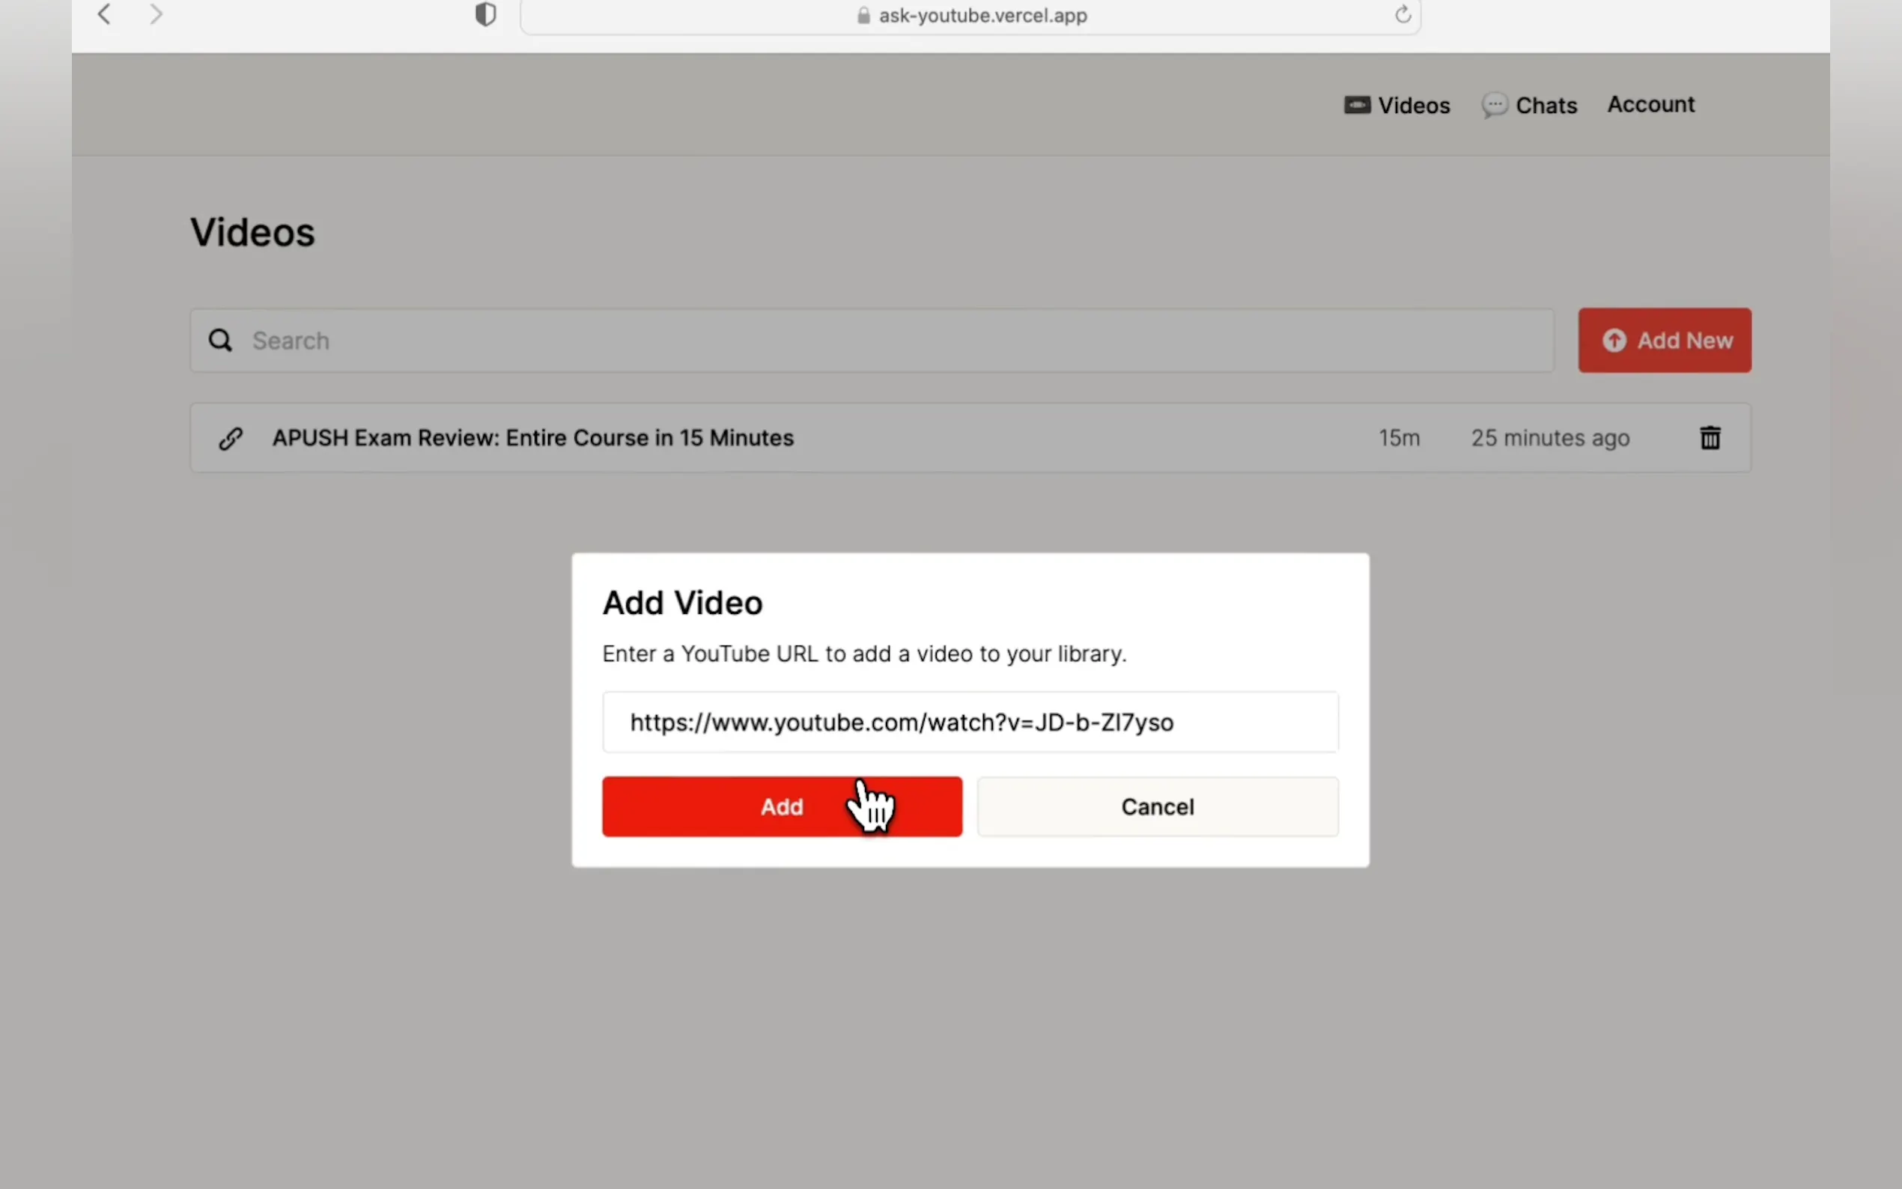The height and width of the screenshot is (1189, 1902).
Task: Switch to the Chats tab
Action: [1545, 105]
